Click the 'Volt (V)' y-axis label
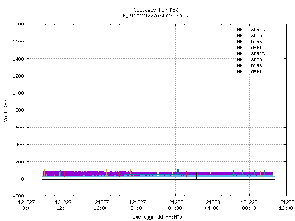Image resolution: width=295 pixels, height=221 pixels. point(6,111)
